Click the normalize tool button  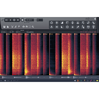(x=57, y=23)
